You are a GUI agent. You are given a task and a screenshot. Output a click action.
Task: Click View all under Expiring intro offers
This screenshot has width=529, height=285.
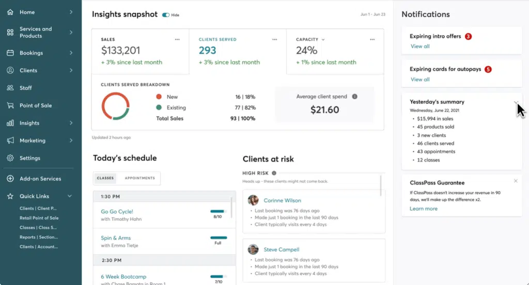coord(420,46)
